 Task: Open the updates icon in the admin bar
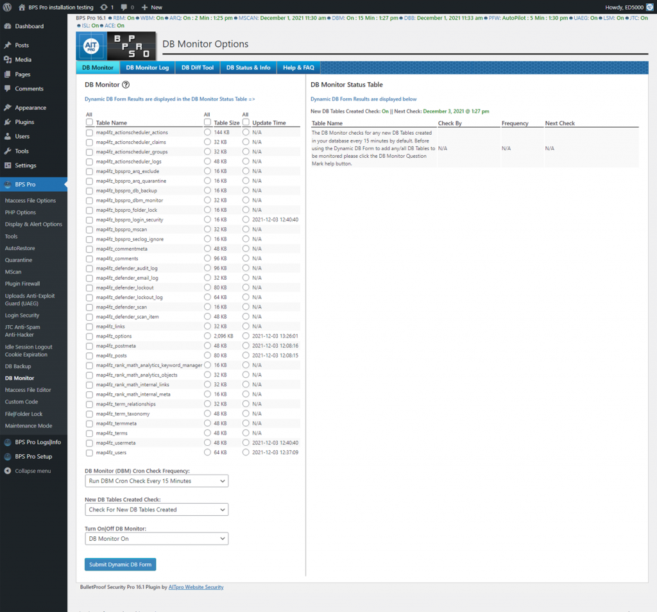point(104,7)
